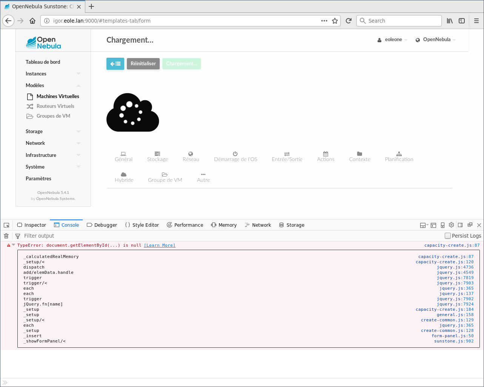Image resolution: width=484 pixels, height=387 pixels.
Task: Click the Machines Virtuelles document icon in sidebar
Action: (x=30, y=96)
